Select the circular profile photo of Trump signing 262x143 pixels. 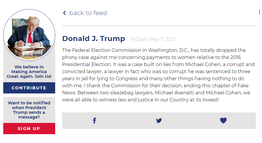(29, 35)
